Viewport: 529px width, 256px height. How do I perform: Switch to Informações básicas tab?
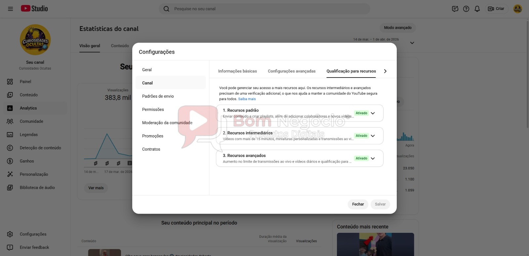[x=237, y=71]
